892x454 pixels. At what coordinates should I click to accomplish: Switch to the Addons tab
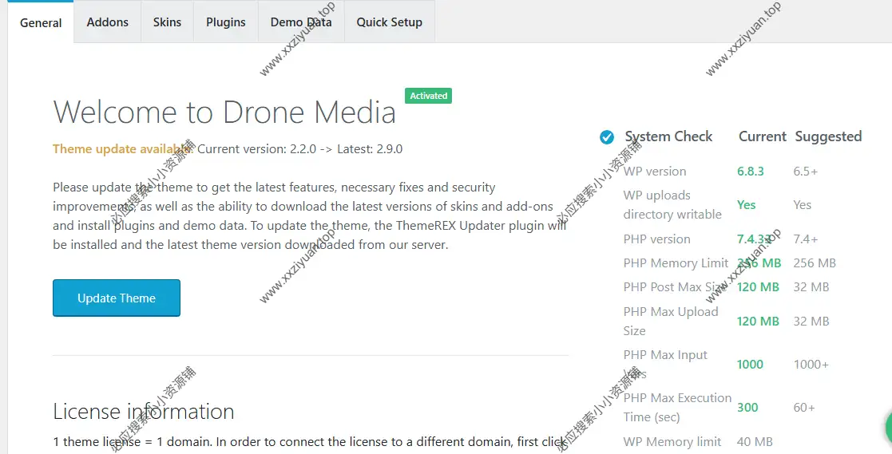click(x=108, y=22)
